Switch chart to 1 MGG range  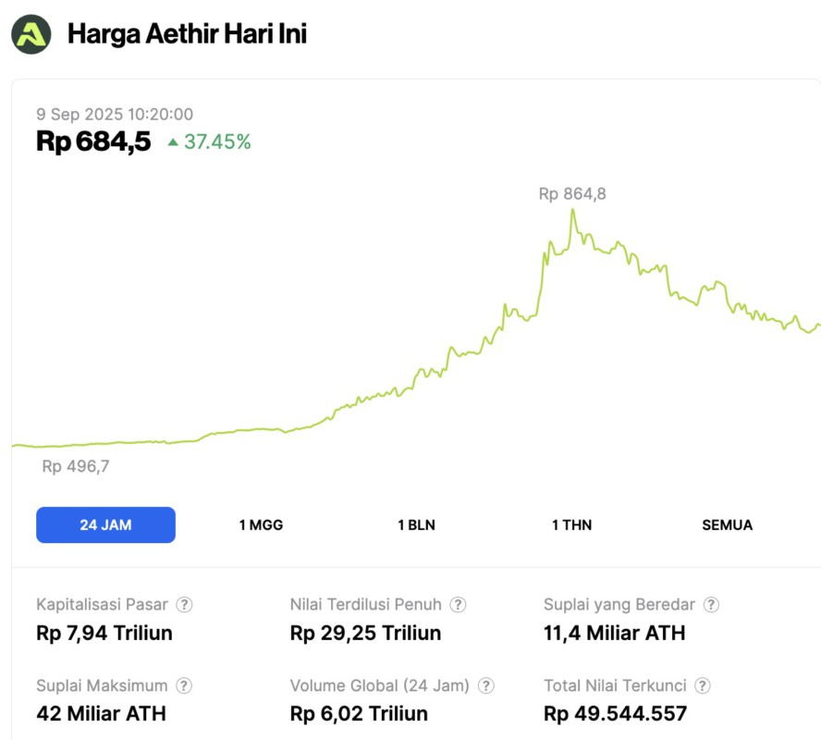click(x=261, y=524)
